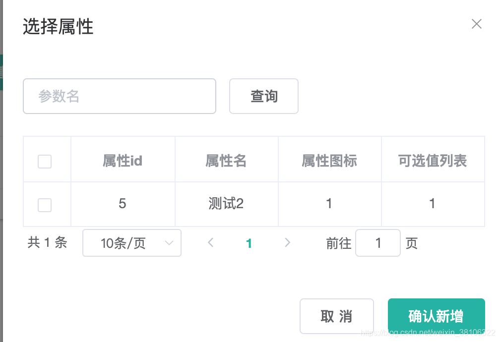
Task: Click the 属性名 column header
Action: pos(226,161)
